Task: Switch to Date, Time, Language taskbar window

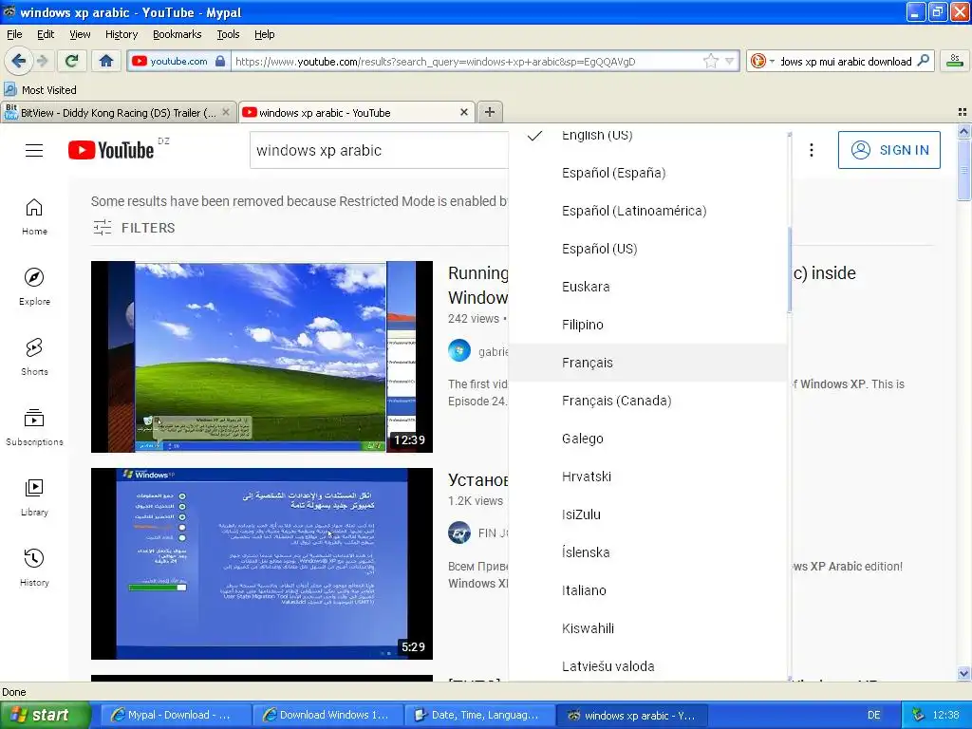Action: click(478, 715)
